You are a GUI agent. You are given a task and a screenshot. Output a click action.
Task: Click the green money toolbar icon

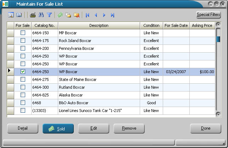point(60,15)
